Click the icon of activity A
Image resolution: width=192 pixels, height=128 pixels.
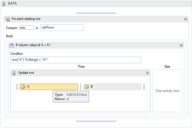pyautogui.click(x=23, y=86)
